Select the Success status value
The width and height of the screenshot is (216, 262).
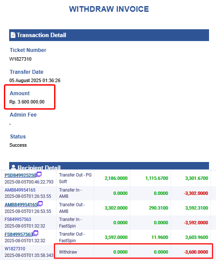(18, 145)
